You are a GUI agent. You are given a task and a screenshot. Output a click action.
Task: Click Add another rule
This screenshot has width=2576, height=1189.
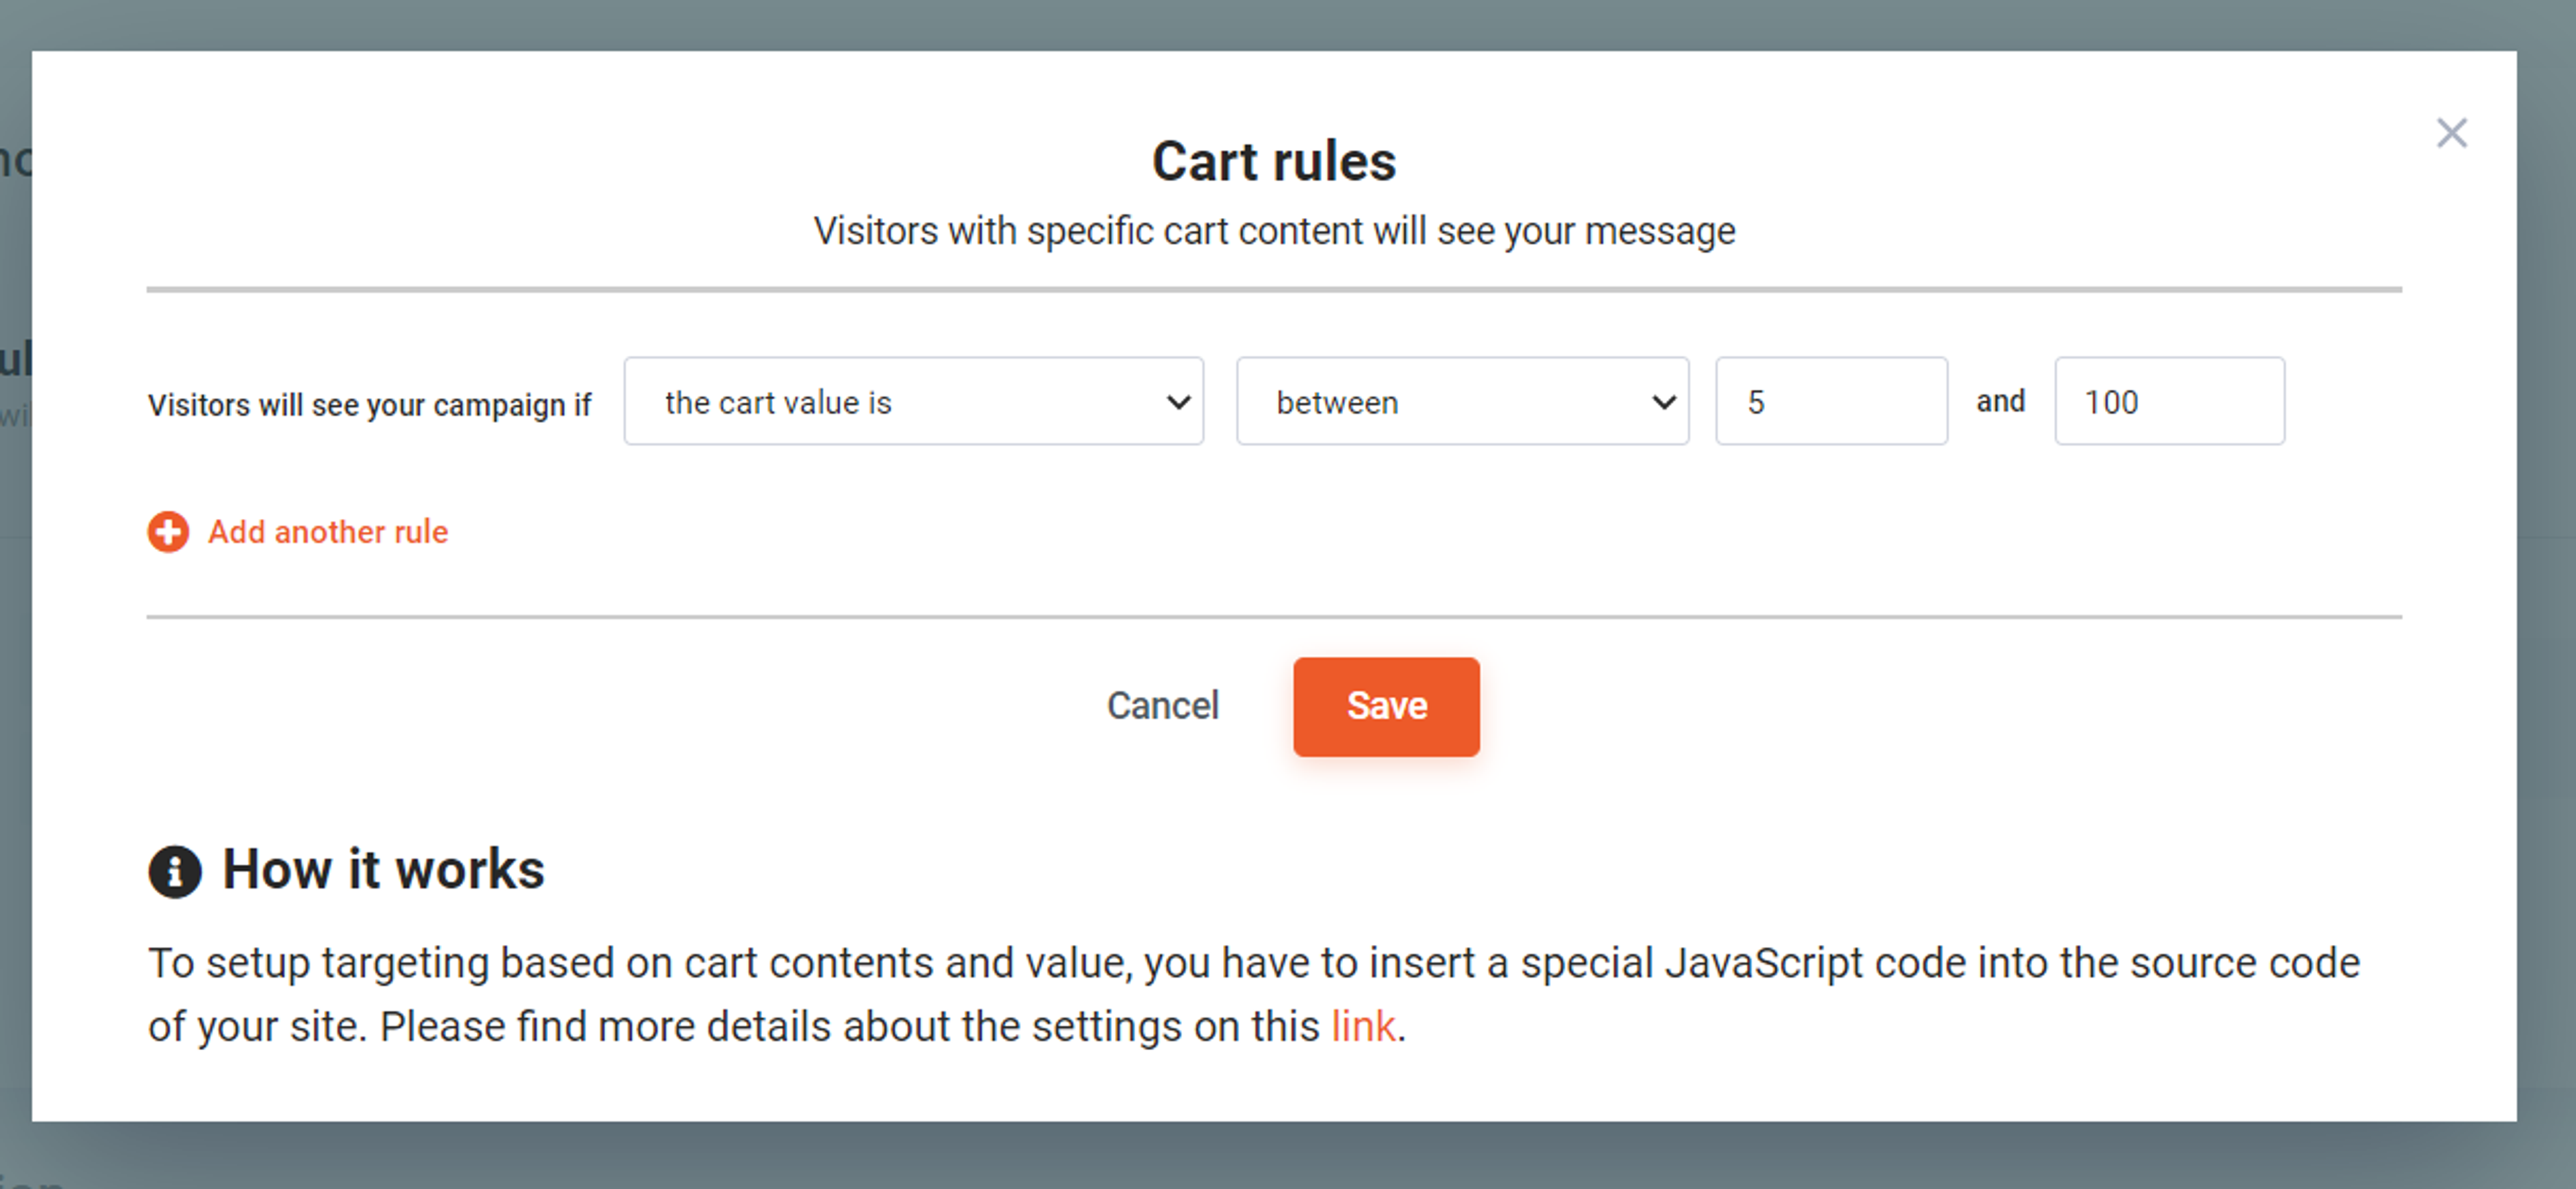[x=328, y=532]
